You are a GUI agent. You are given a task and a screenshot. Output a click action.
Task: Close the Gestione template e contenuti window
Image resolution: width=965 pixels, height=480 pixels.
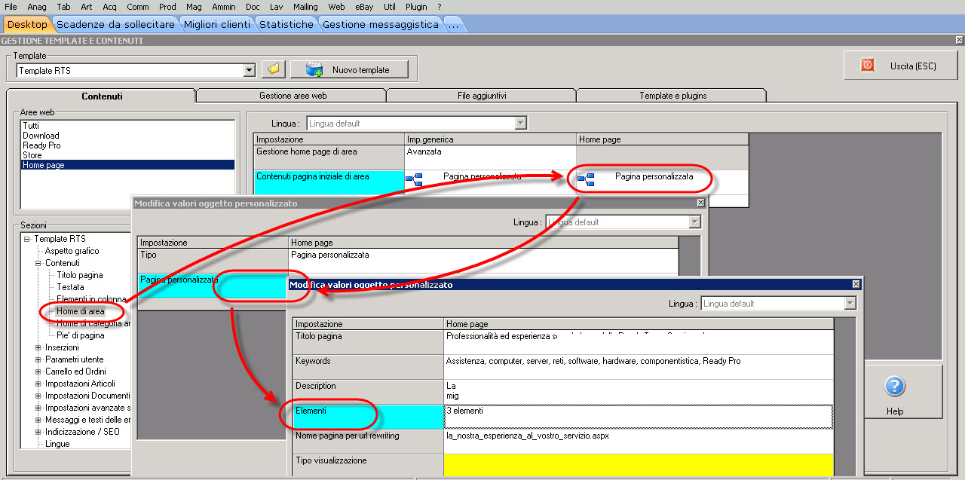coord(958,40)
